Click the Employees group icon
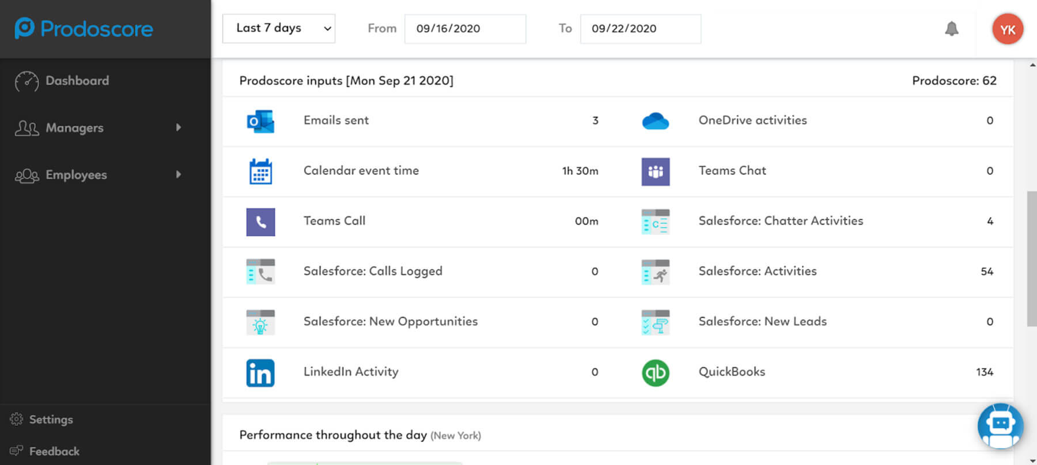 pyautogui.click(x=27, y=176)
